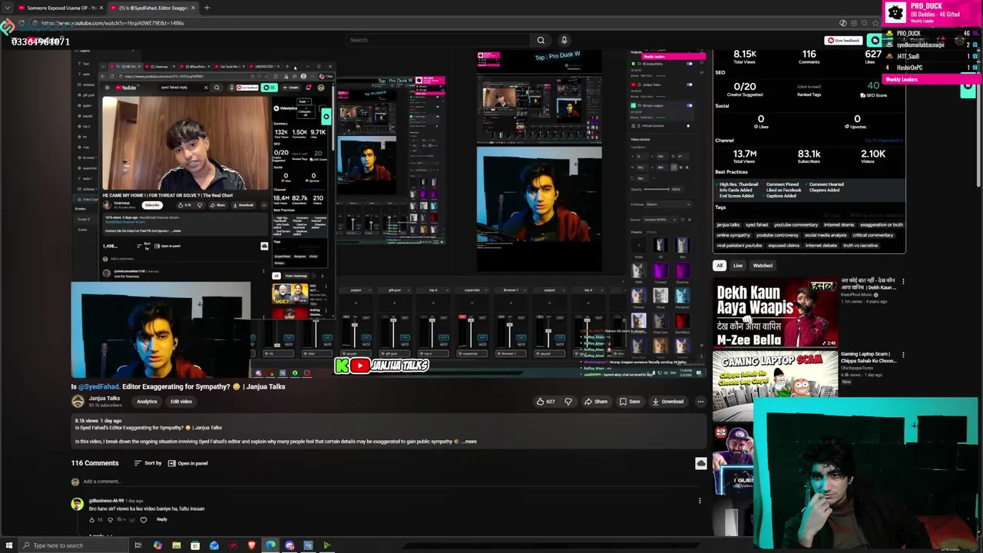The image size is (983, 553).
Task: Click the '83.1k' Subscribers stat in the Channel section
Action: tap(809, 154)
